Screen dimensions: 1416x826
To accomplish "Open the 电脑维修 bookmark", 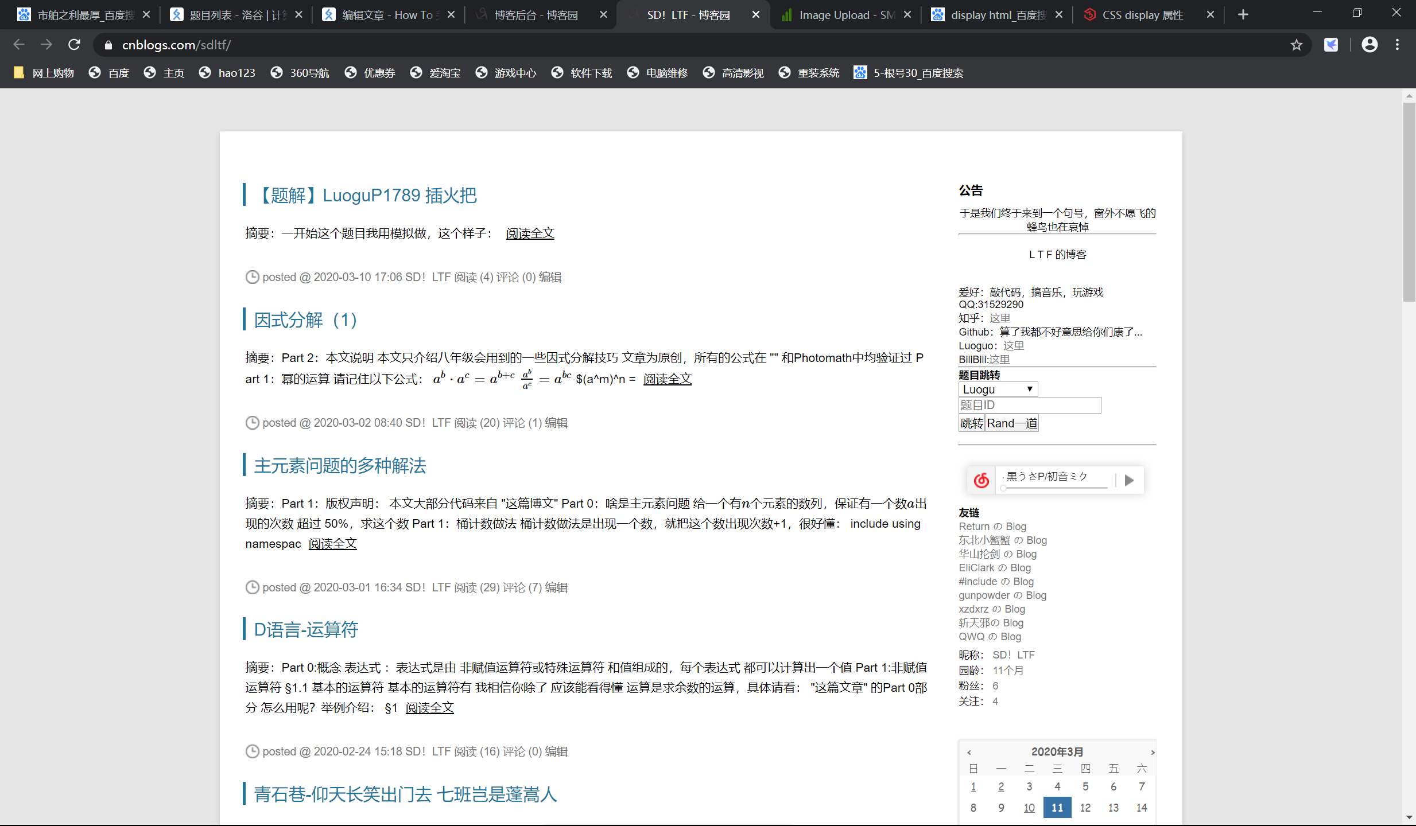I will point(658,73).
